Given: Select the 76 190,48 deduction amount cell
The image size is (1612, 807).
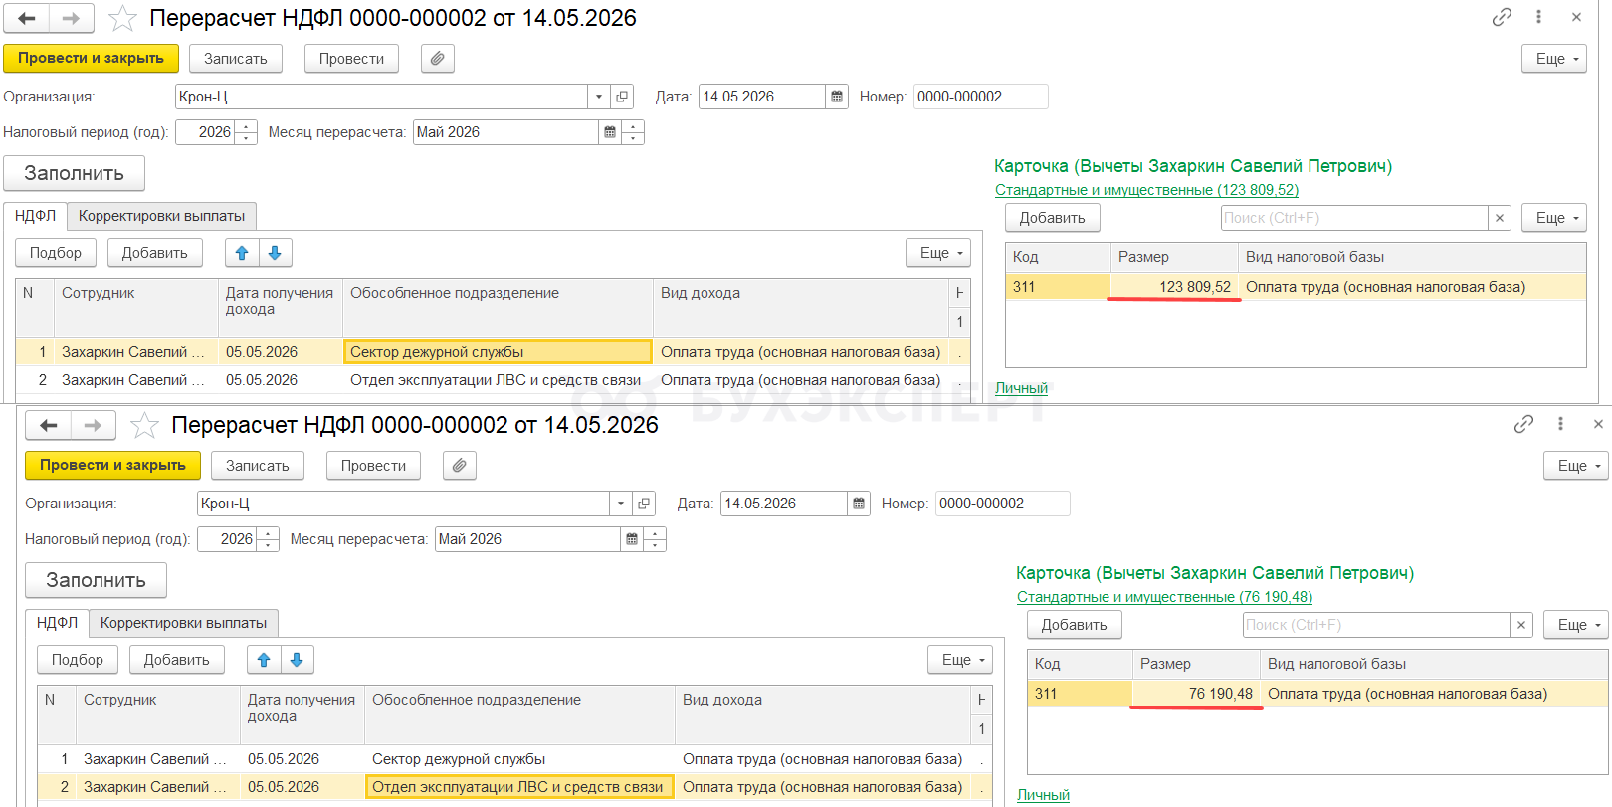Looking at the screenshot, I should pos(1197,694).
